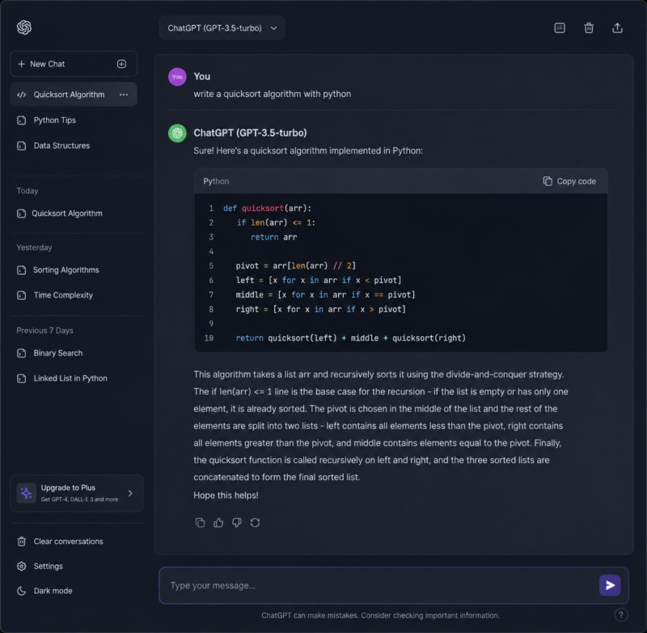Click 'def quicksort(arr):' code line
647x633 pixels.
268,209
